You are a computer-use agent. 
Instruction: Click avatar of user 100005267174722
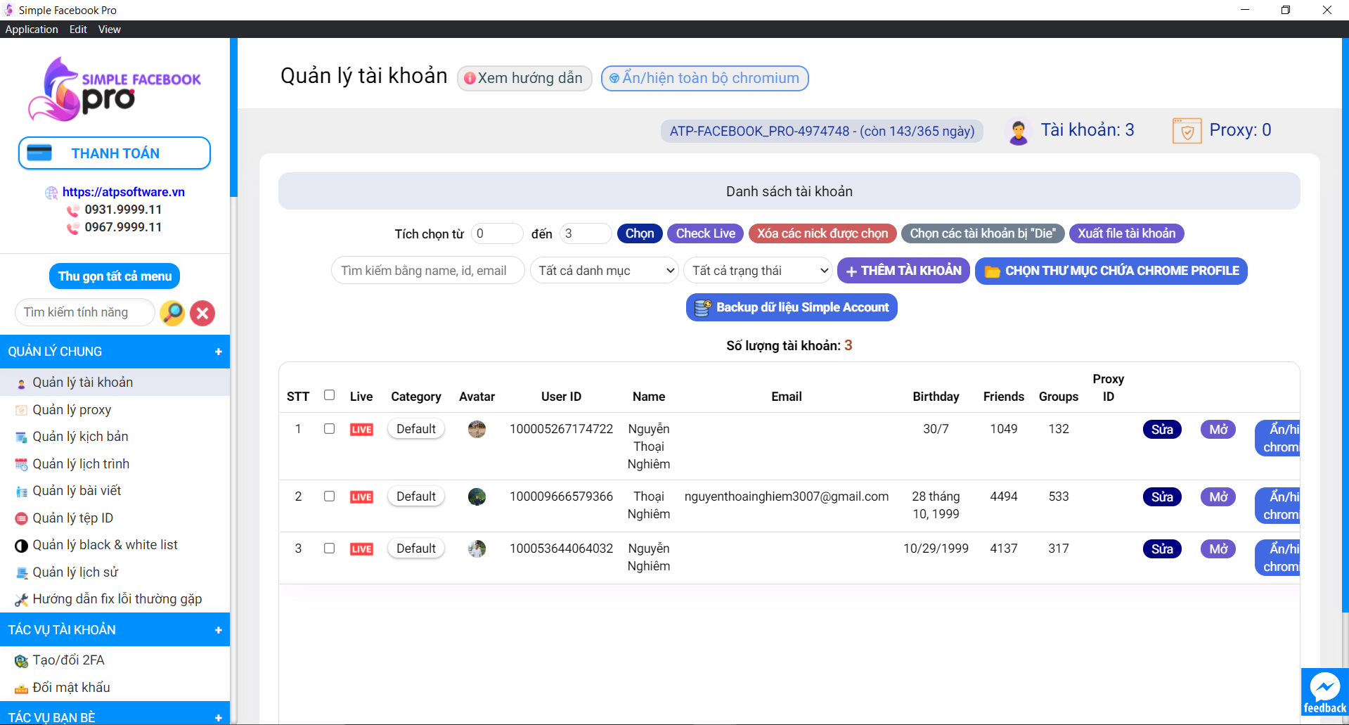click(x=477, y=429)
